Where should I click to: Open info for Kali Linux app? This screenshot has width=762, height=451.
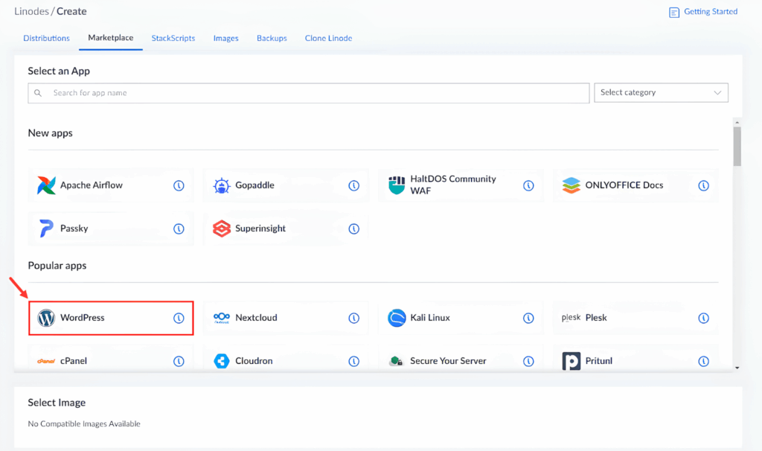pos(528,318)
